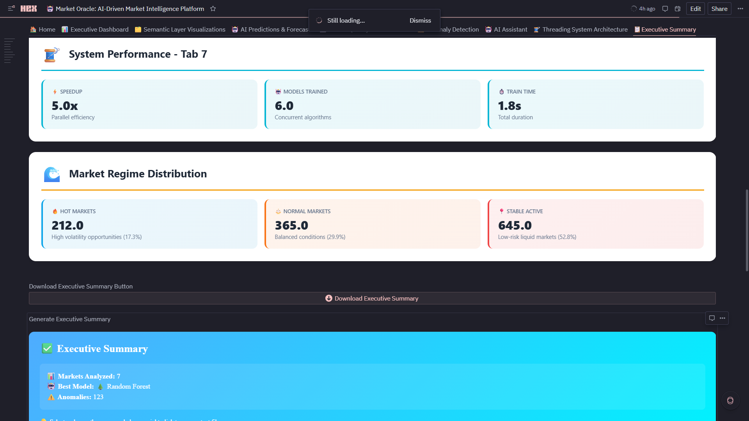The width and height of the screenshot is (749, 421).
Task: Click the Hex logo
Action: pos(28,9)
